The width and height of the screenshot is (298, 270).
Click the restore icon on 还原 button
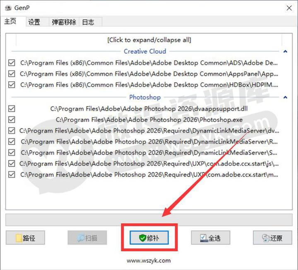pos(266,238)
